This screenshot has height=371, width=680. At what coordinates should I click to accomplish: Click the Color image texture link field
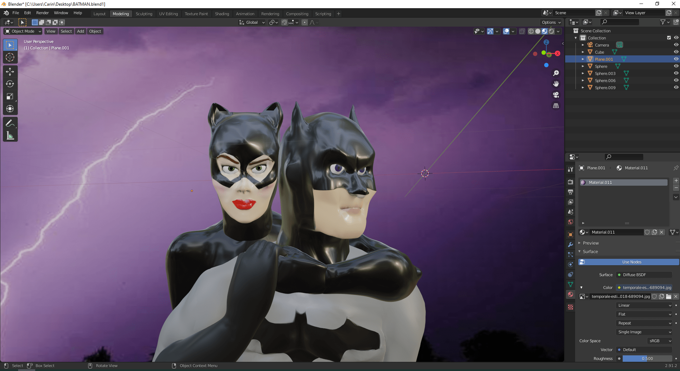[x=644, y=288]
